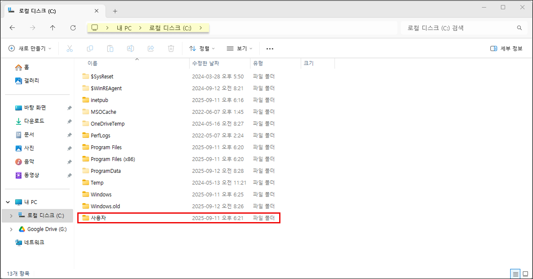Open the 정렬 sort dropdown
Viewport: 533px width, 279px height.
coord(202,48)
